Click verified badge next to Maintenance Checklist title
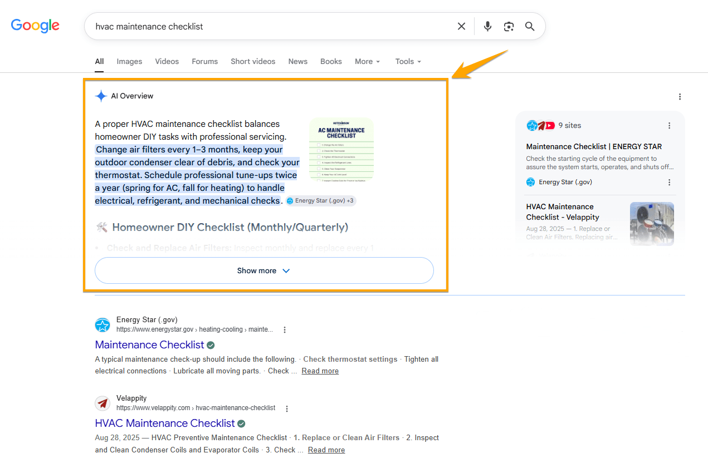The width and height of the screenshot is (708, 468). 211,345
